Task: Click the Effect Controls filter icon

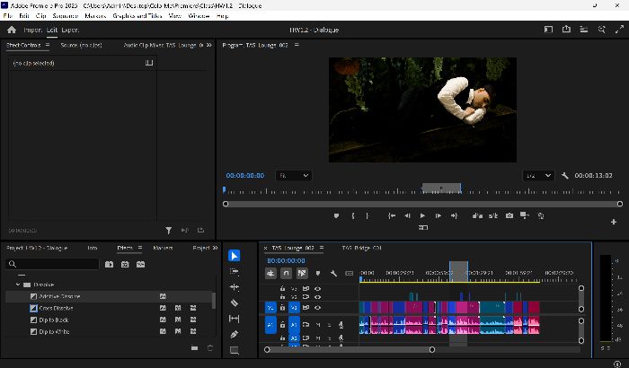Action: [169, 230]
